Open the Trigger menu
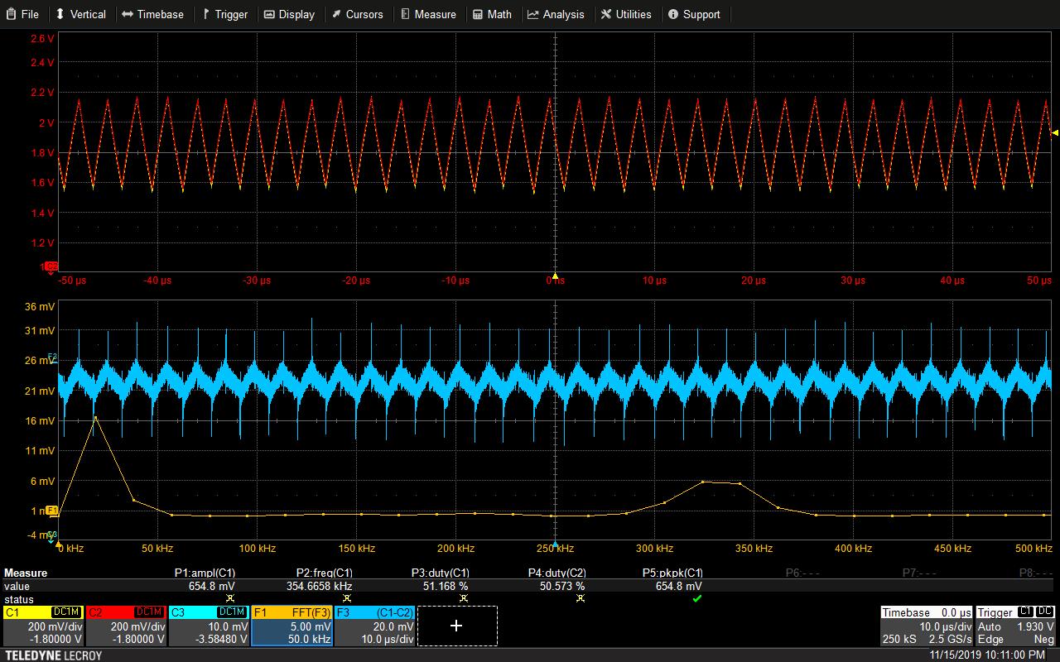The width and height of the screenshot is (1060, 662). click(x=225, y=14)
